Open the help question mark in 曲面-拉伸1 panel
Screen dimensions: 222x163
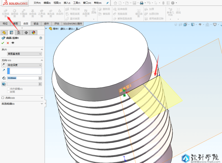pyautogui.click(x=41, y=38)
